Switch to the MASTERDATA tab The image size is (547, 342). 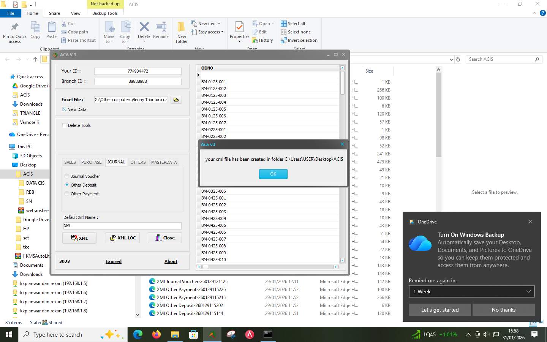(x=164, y=162)
